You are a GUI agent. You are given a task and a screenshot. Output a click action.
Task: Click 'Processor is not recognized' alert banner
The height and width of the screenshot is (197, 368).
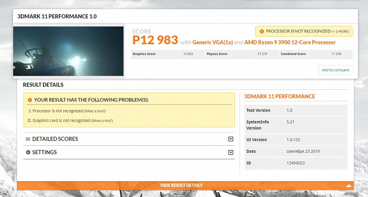point(304,32)
